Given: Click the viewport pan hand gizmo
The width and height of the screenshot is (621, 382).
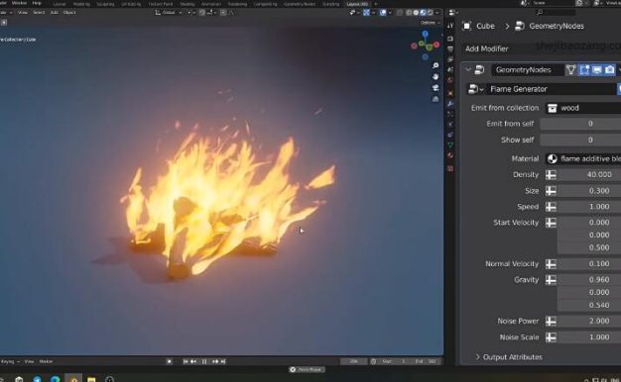Looking at the screenshot, I should tap(435, 76).
